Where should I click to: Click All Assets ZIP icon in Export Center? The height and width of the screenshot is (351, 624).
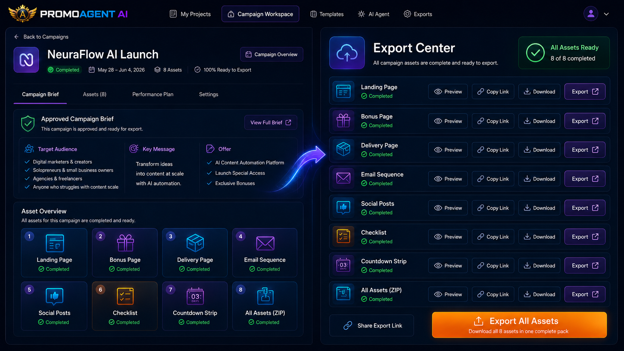point(343,294)
